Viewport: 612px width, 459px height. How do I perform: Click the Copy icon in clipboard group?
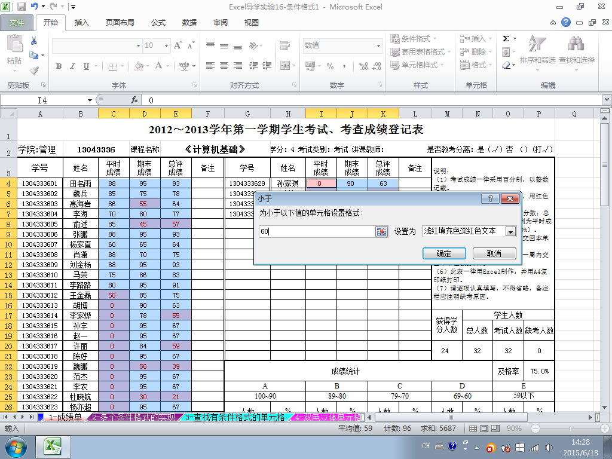[x=34, y=56]
